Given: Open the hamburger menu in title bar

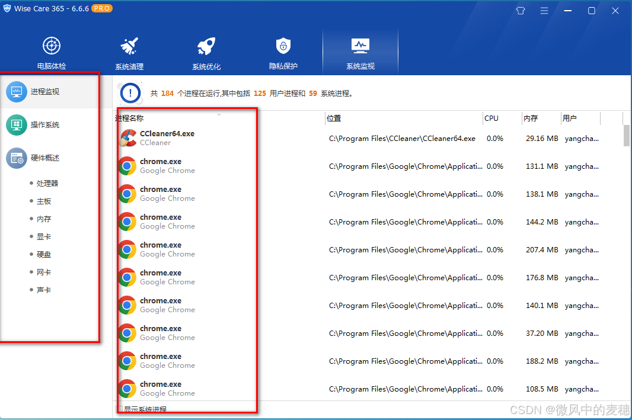Looking at the screenshot, I should (544, 11).
